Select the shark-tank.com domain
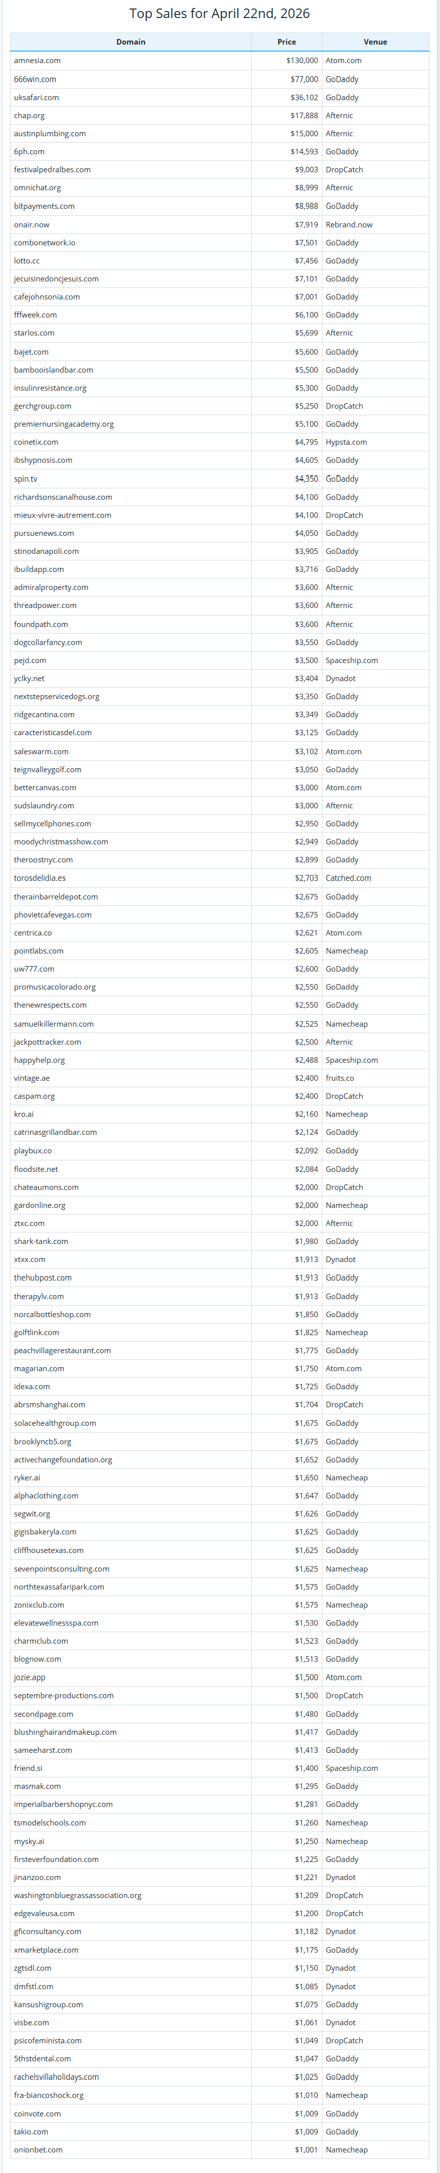 [42, 1241]
